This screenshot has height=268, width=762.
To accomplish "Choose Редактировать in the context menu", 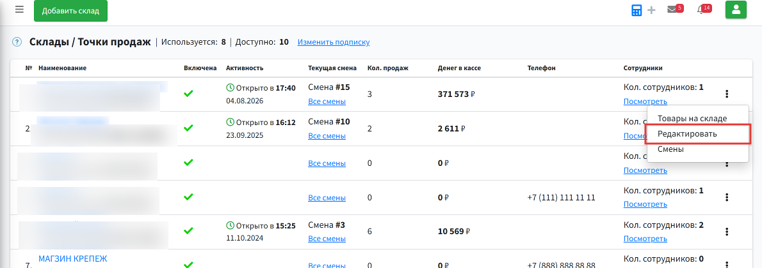I will pos(697,134).
